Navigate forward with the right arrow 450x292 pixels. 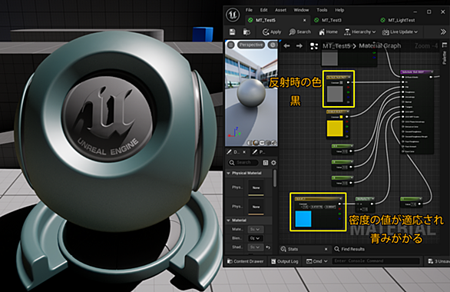pyautogui.click(x=299, y=46)
